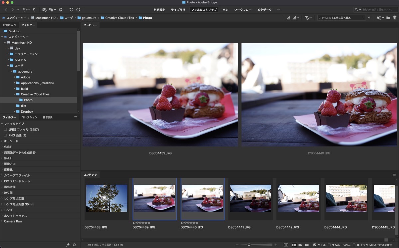Go forward with the right arrow

(12, 10)
